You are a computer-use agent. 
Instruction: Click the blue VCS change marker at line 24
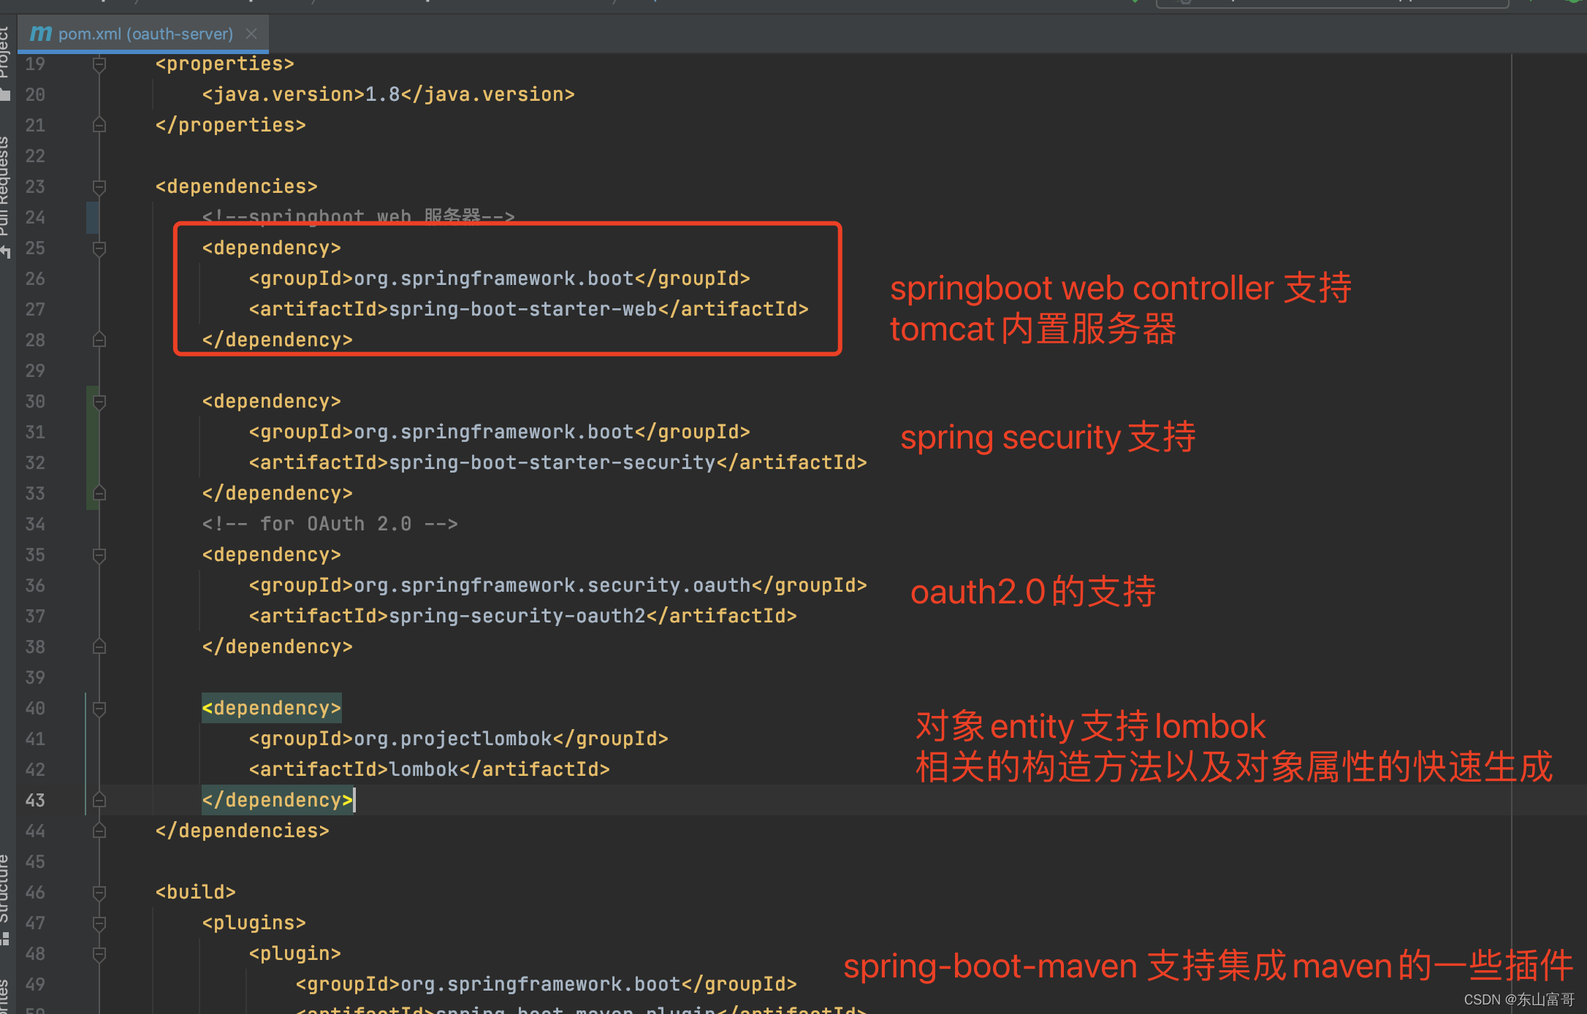[92, 218]
